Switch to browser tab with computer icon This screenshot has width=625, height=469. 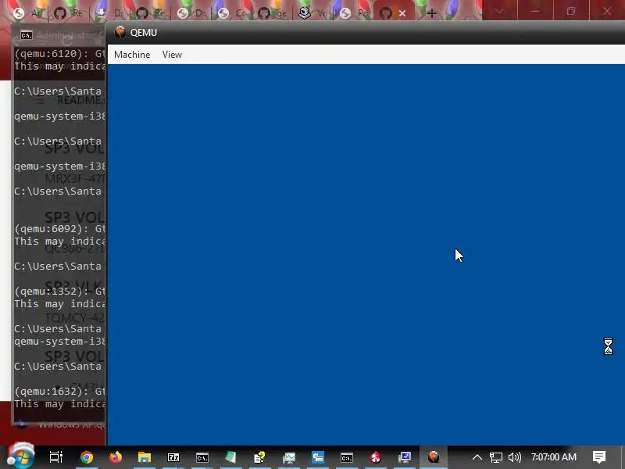[305, 13]
